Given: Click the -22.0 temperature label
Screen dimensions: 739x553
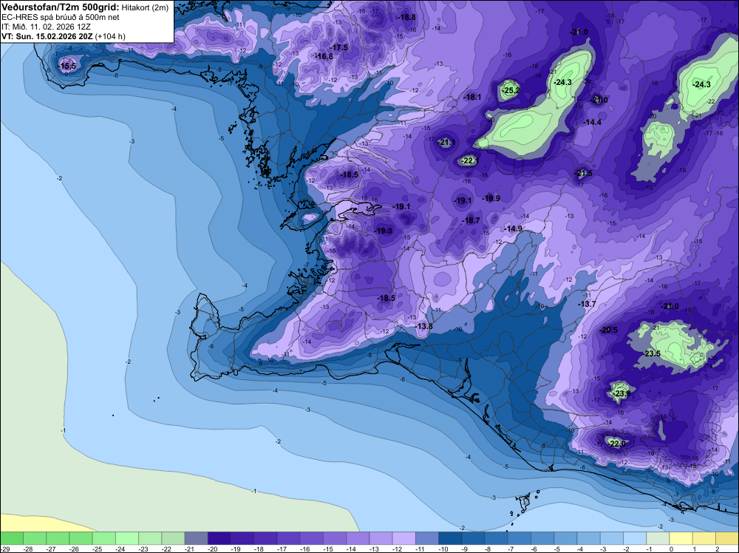Looking at the screenshot, I should tap(617, 444).
